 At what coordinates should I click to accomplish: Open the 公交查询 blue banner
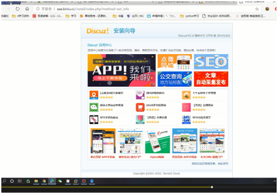pos(175,79)
